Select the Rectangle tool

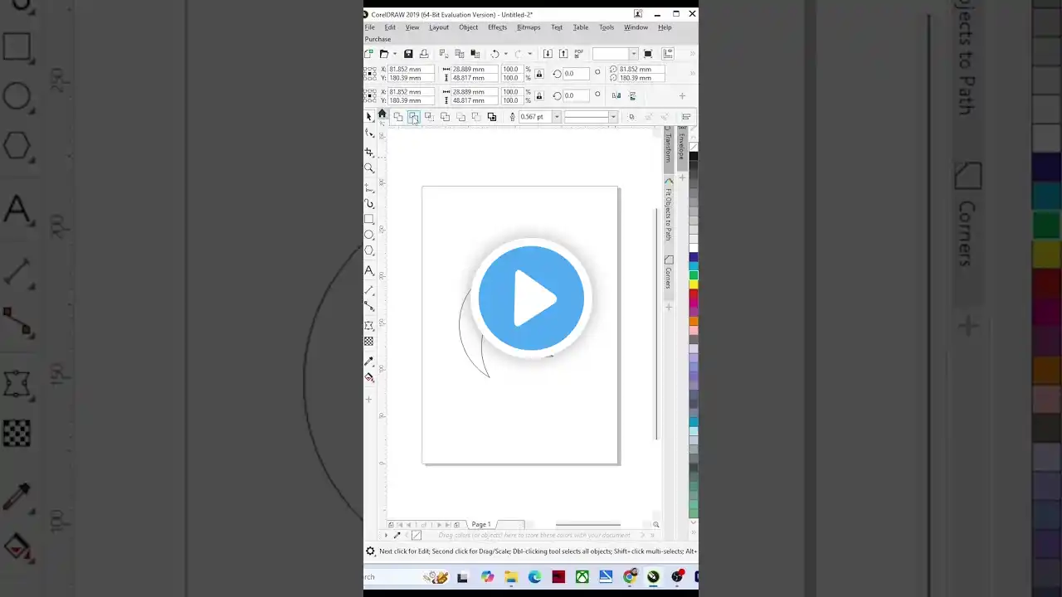click(369, 219)
